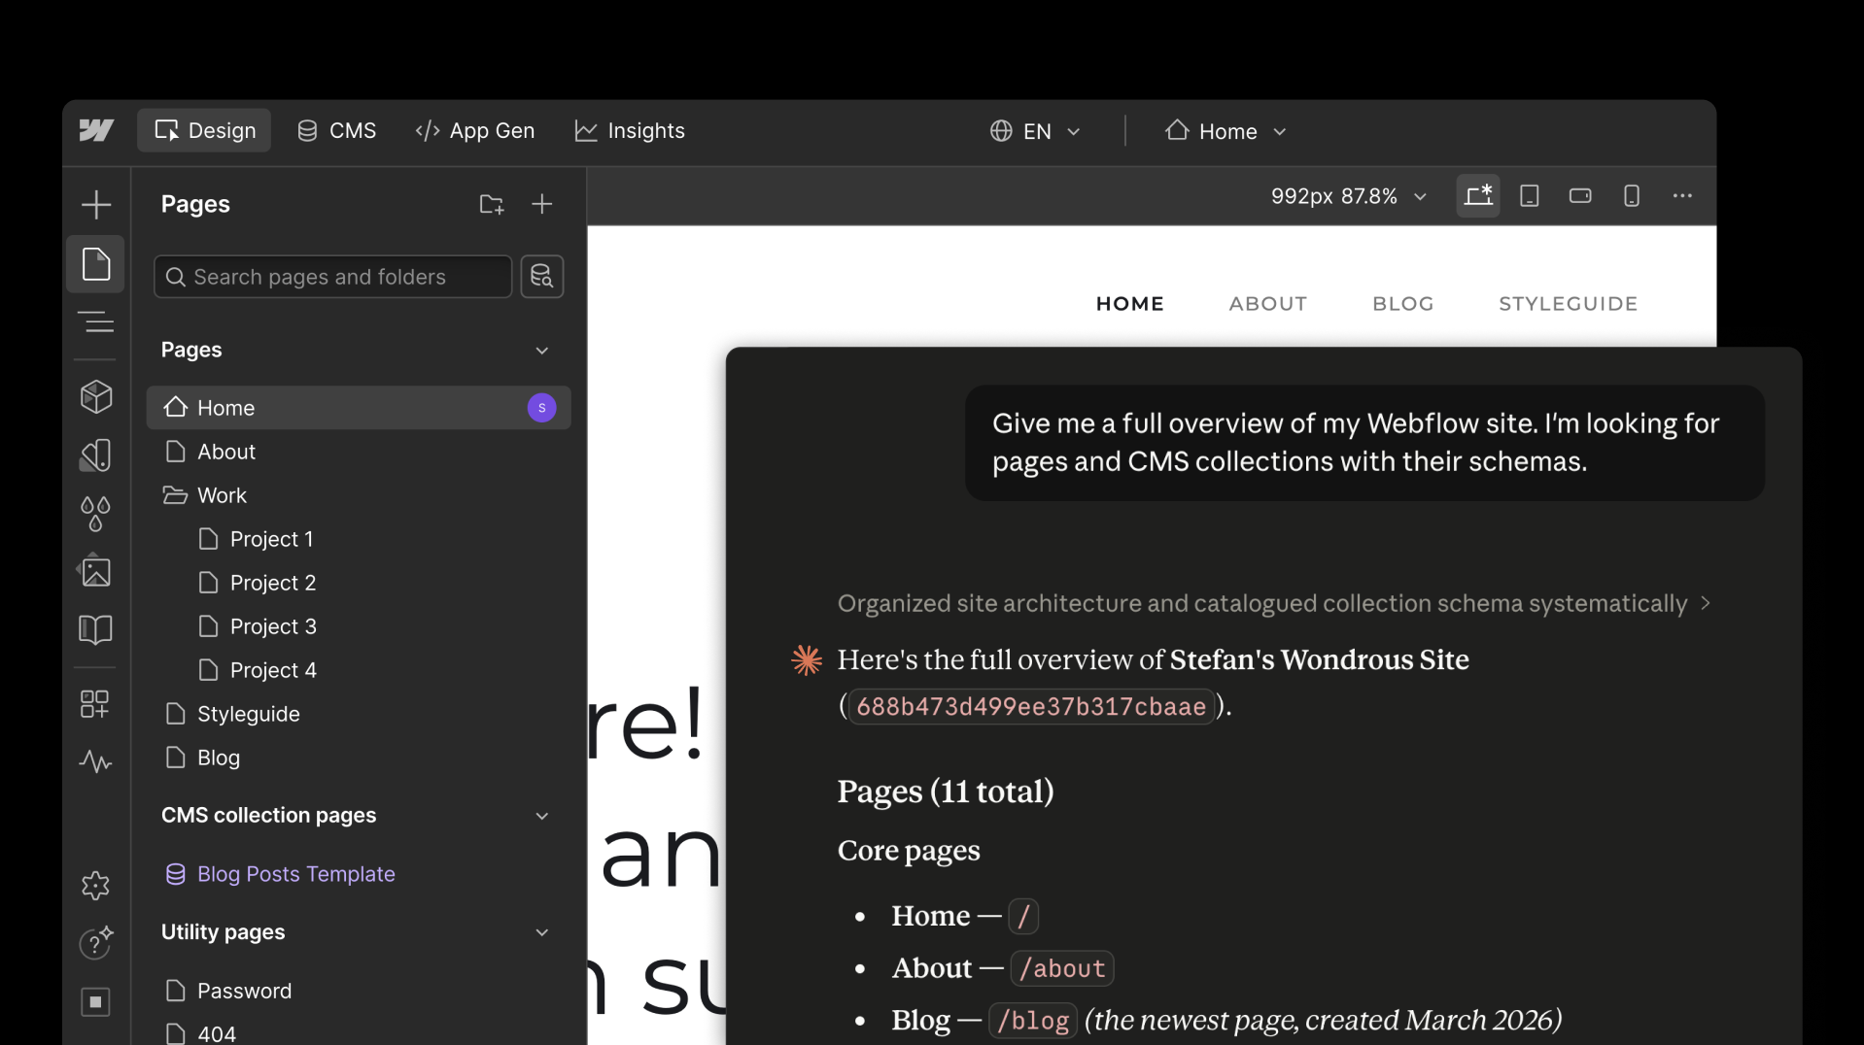Select the Project 2 page

[359, 583]
